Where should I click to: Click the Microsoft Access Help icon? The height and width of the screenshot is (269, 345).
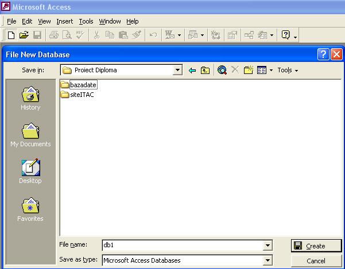tap(286, 35)
